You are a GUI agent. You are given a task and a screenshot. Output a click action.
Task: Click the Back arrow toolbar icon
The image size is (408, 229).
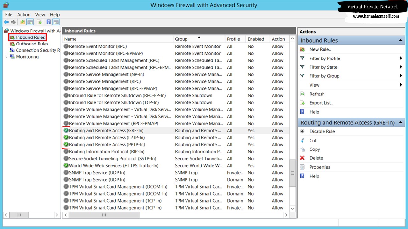(6, 22)
